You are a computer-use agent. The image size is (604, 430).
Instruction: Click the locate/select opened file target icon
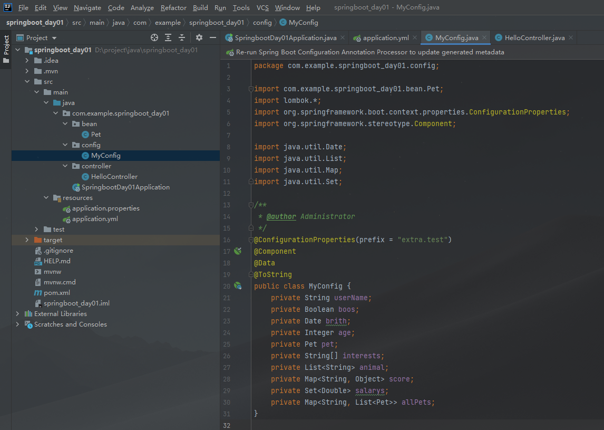(154, 37)
